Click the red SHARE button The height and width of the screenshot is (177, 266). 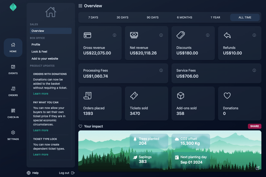pyautogui.click(x=254, y=126)
